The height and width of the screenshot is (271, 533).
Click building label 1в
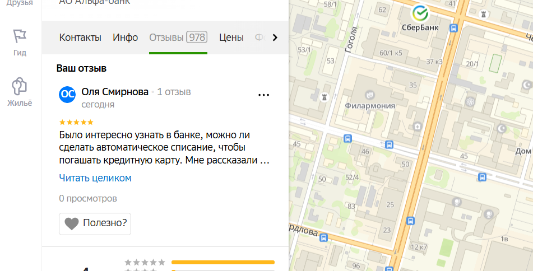504,239
